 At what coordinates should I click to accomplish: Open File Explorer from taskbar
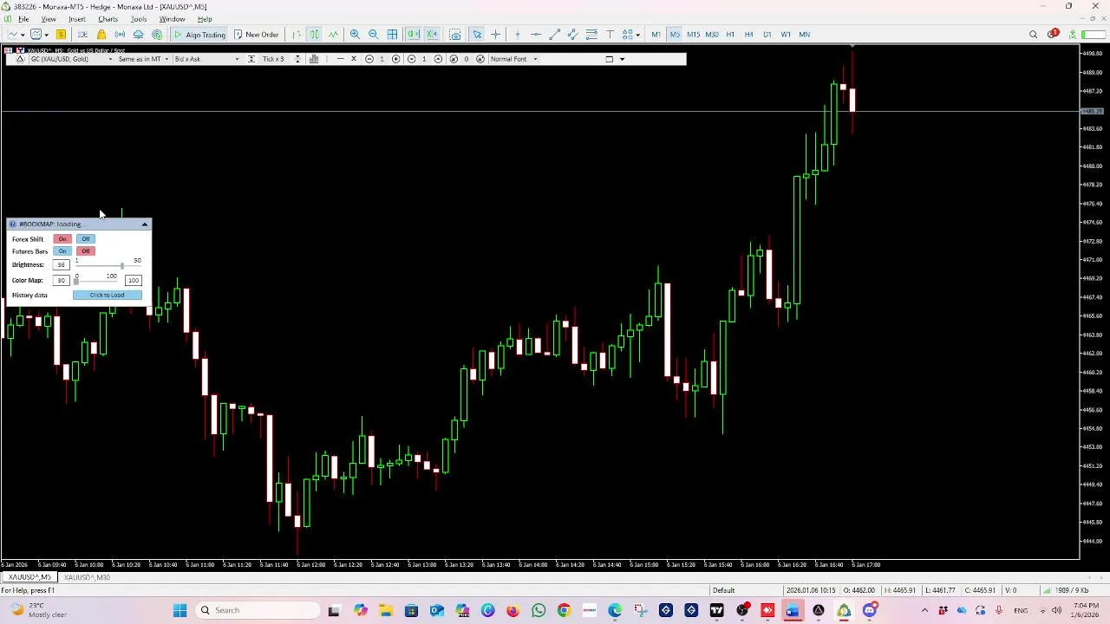[386, 610]
